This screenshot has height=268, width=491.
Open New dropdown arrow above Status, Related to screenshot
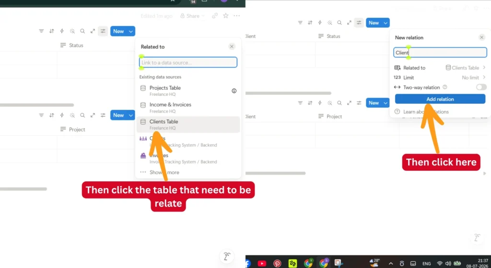pyautogui.click(x=131, y=31)
